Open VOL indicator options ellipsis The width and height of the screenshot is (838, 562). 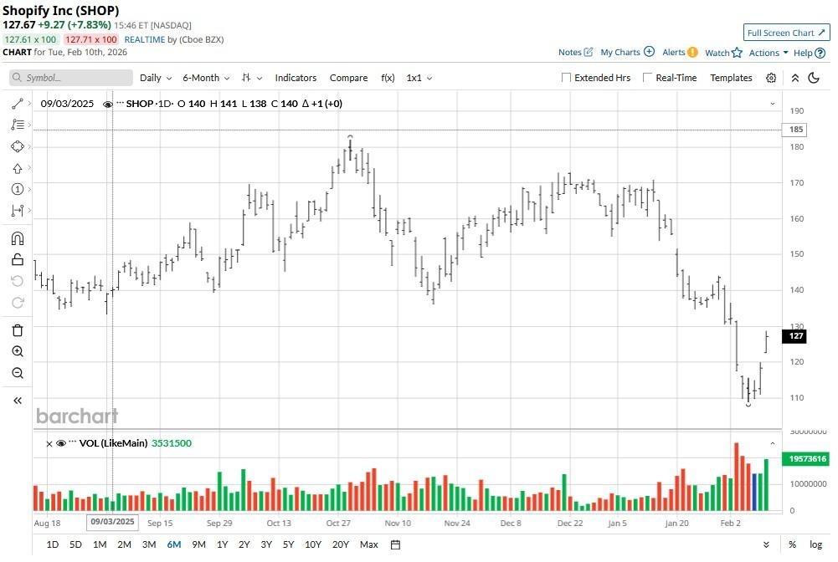(73, 442)
